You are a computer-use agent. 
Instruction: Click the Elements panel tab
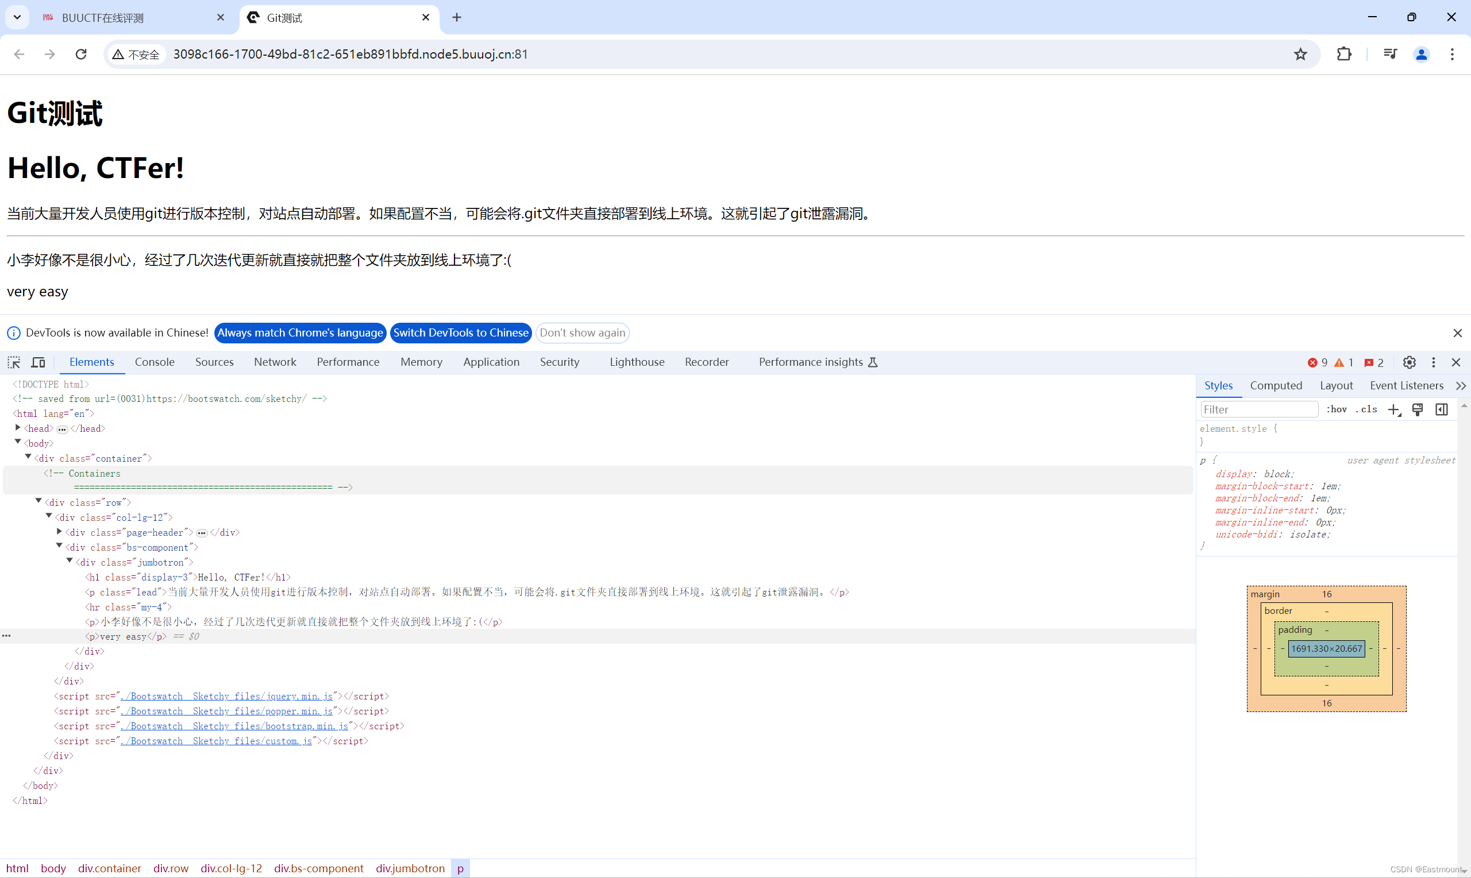(91, 361)
